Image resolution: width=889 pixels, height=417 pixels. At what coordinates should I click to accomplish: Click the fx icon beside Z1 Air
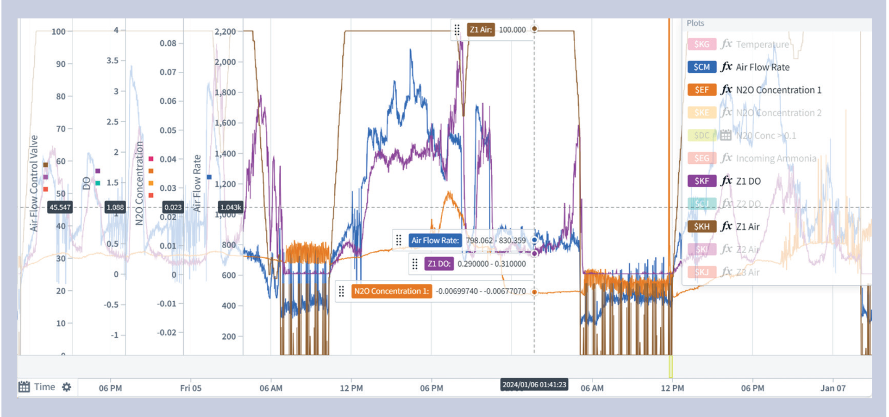click(726, 226)
